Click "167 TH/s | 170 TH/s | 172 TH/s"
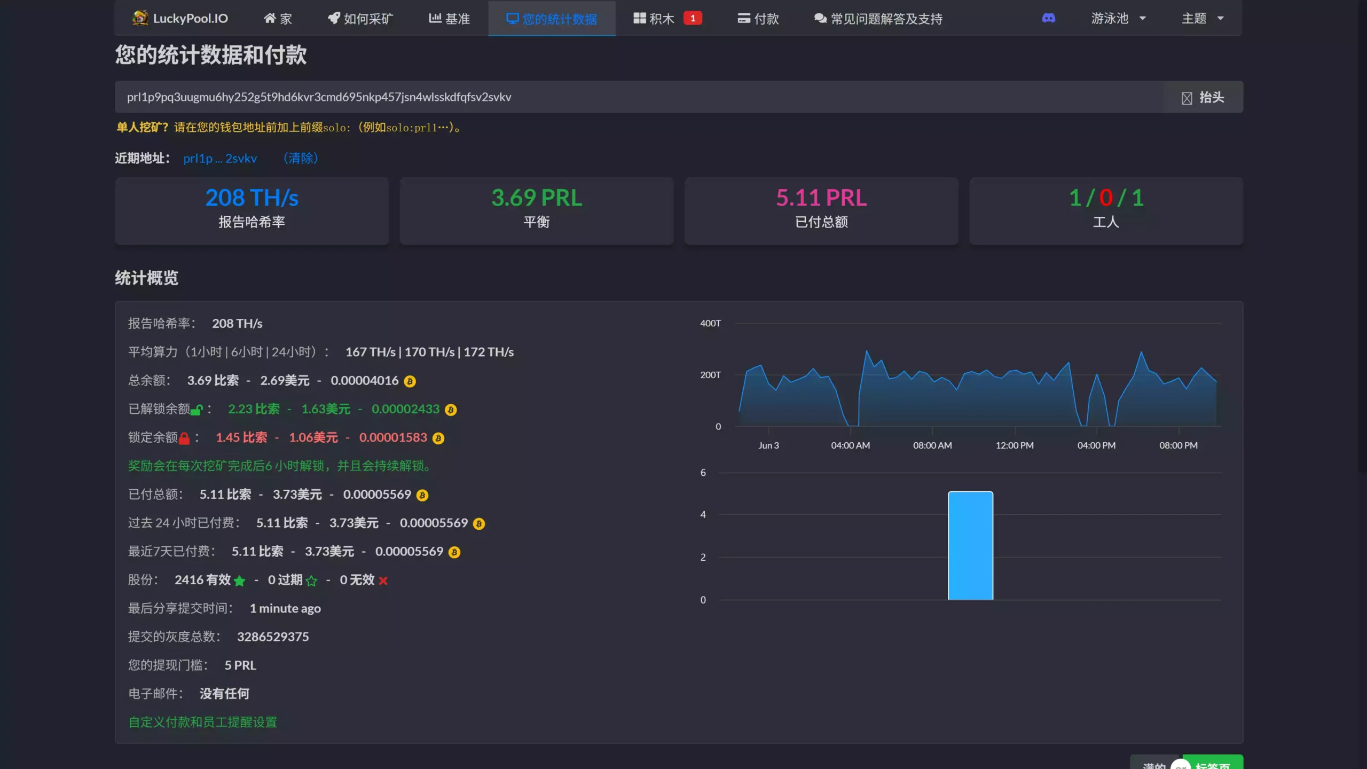Image resolution: width=1367 pixels, height=769 pixels. [x=429, y=352]
